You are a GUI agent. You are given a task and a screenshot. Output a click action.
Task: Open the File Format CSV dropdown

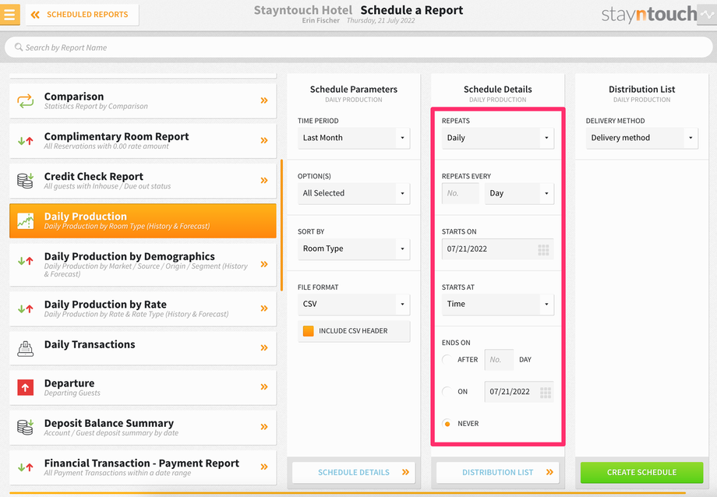(x=354, y=304)
